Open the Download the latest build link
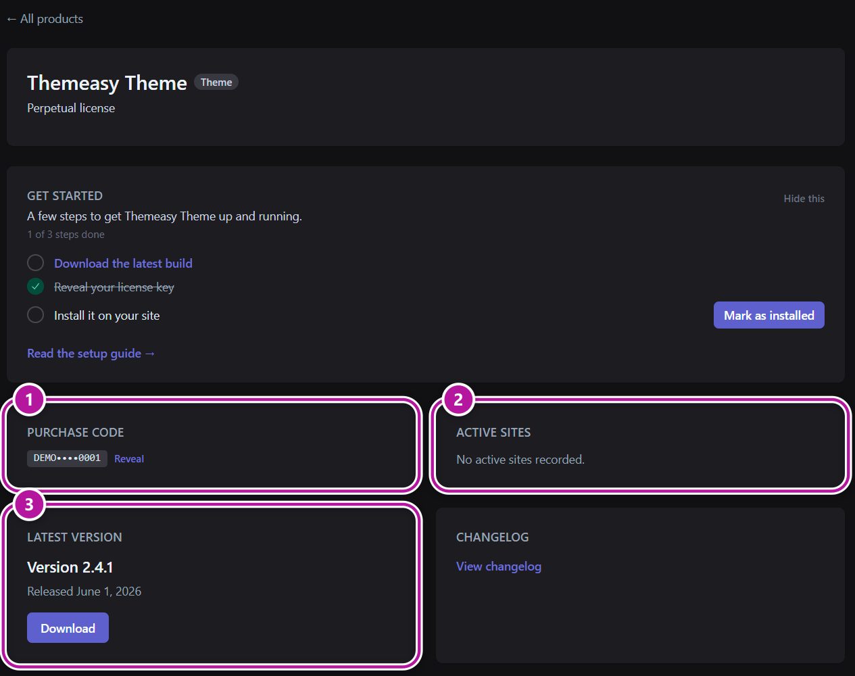Image resolution: width=855 pixels, height=676 pixels. tap(123, 264)
